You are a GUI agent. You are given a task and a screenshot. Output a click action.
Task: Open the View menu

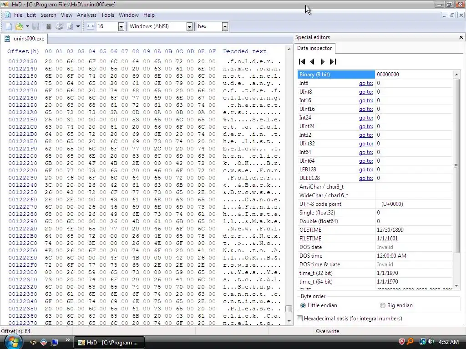(x=66, y=15)
